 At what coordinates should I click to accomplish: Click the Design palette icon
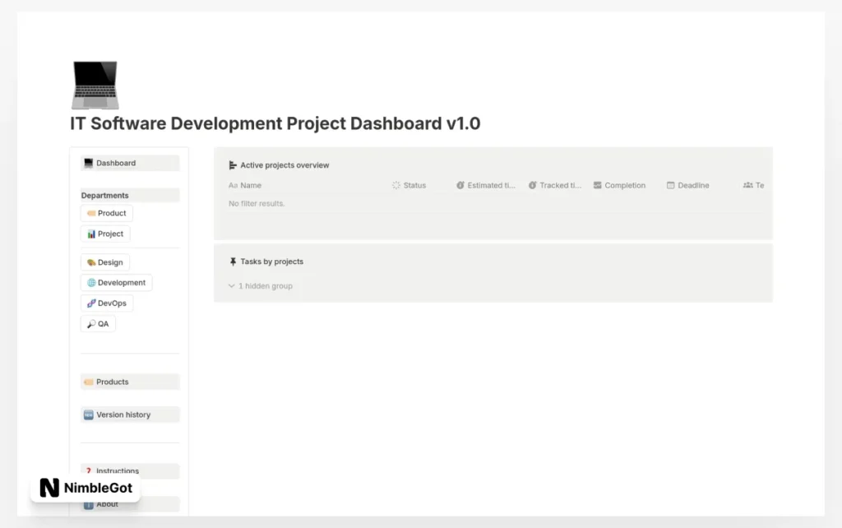pos(91,262)
